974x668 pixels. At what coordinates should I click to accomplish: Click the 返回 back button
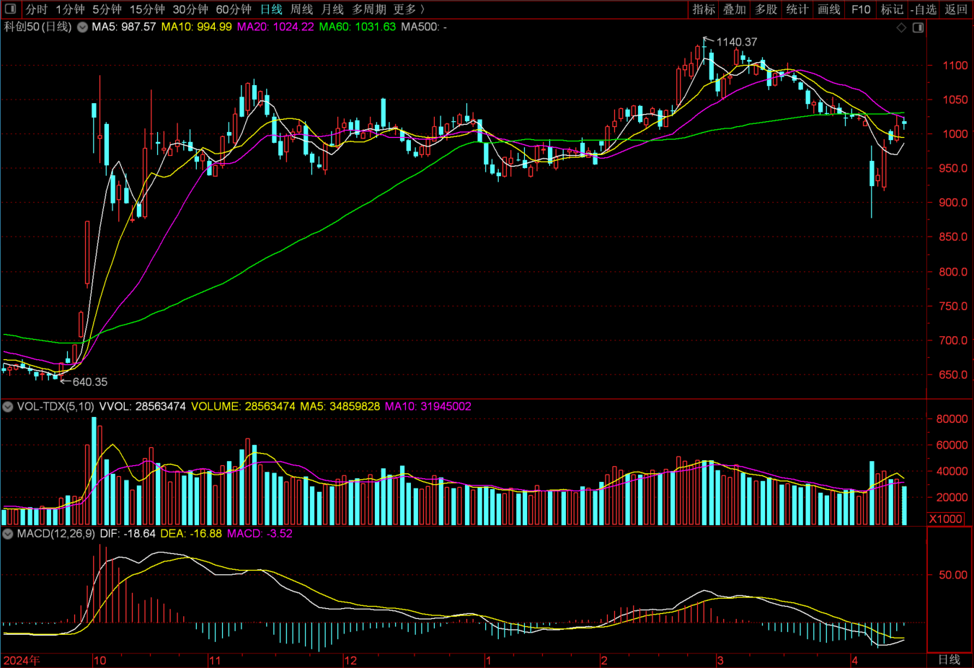(x=956, y=9)
